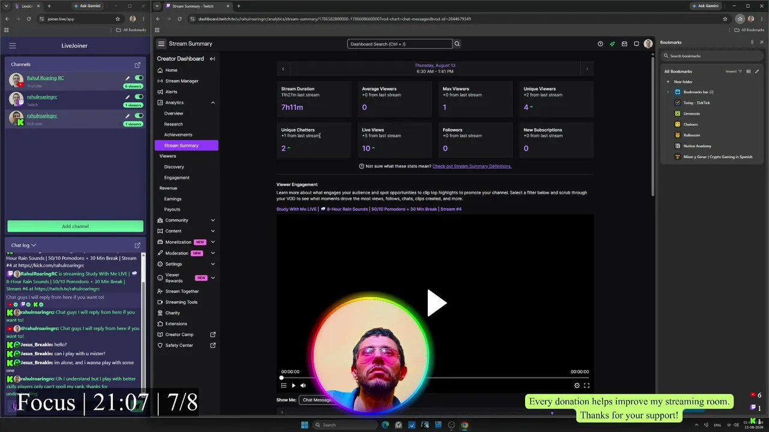Expand the Bookmarks bar folder

coord(668,92)
